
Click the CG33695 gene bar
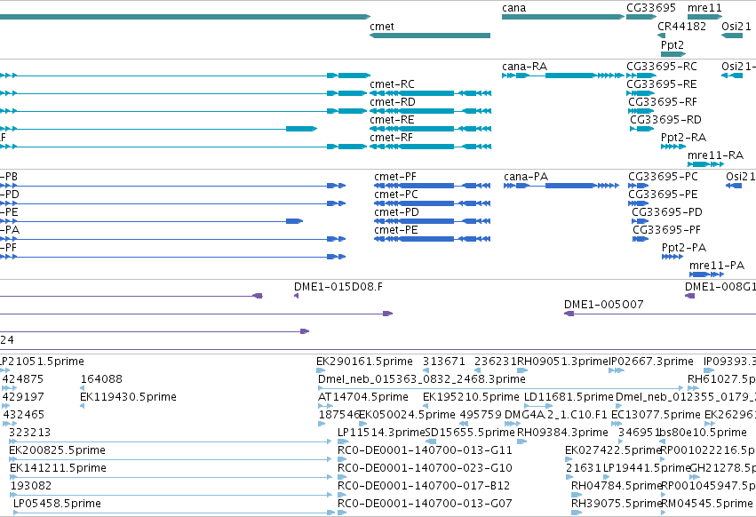641,17
